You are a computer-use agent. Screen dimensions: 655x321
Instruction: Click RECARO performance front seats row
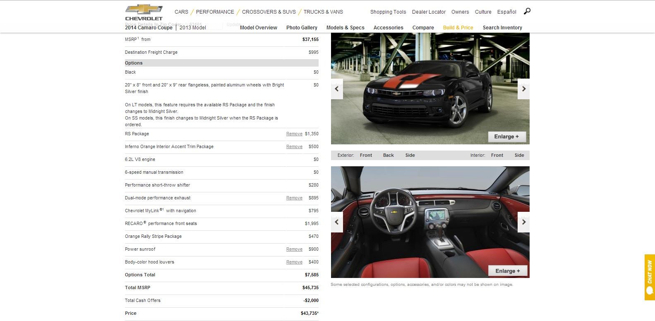pos(222,224)
